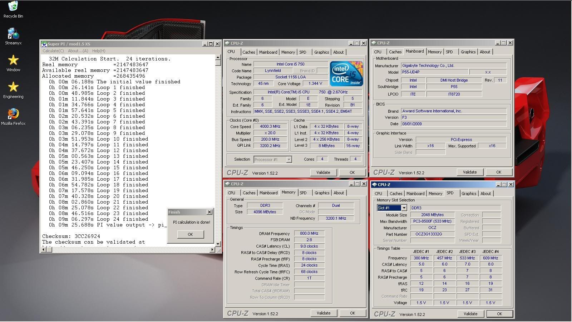The height and width of the screenshot is (322, 572).
Task: Click Validate in the Memory CPU-Z window
Action: [x=323, y=313]
